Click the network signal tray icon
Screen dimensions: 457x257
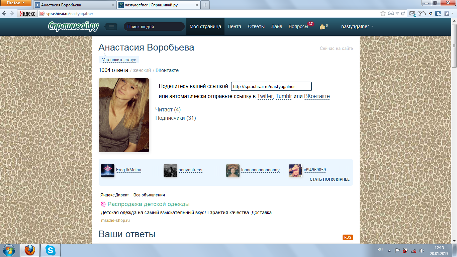pyautogui.click(x=414, y=250)
